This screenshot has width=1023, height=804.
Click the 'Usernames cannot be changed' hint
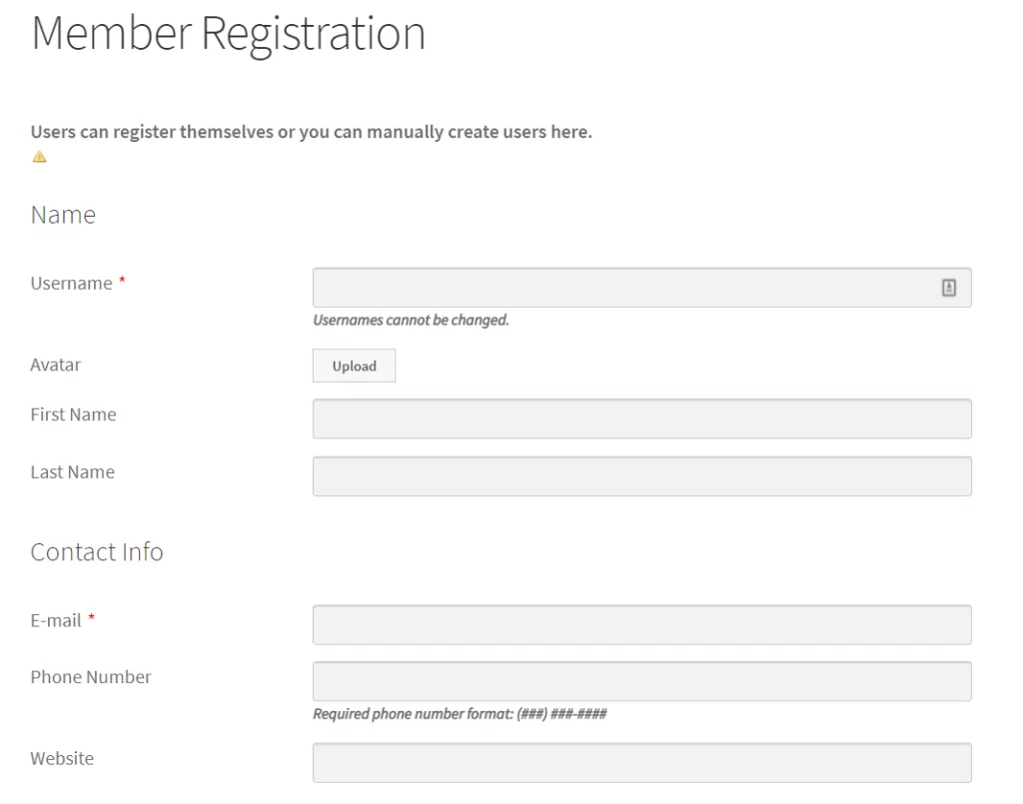[411, 321]
